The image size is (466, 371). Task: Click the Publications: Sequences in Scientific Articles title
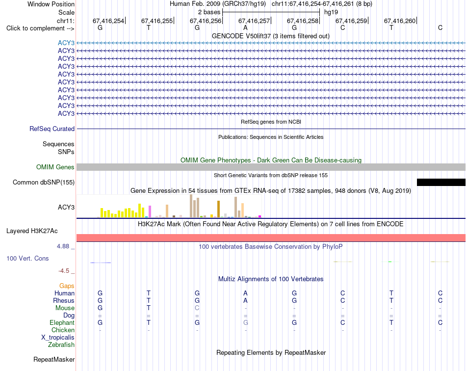pos(271,137)
